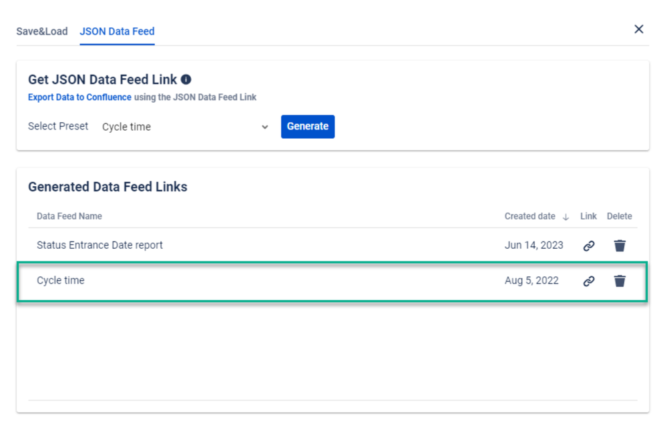667x427 pixels.
Task: Click the info icon next to Get JSON Data Feed Link
Action: point(186,79)
